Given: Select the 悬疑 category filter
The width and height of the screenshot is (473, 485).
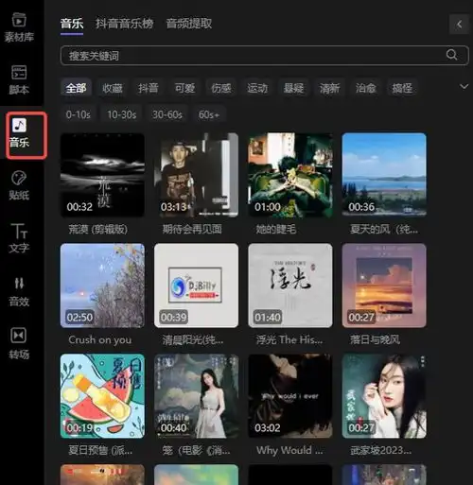Looking at the screenshot, I should 293,88.
